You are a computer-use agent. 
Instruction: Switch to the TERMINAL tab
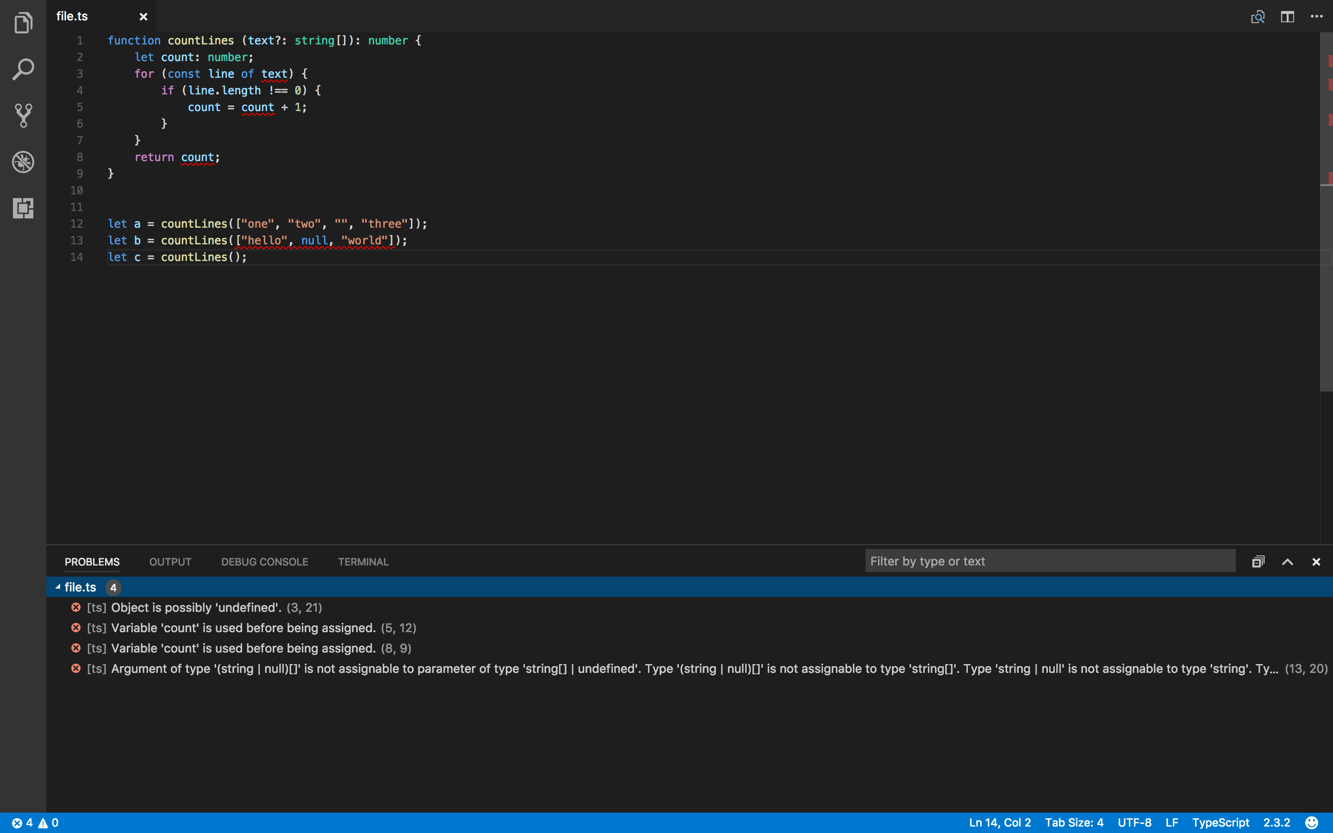click(363, 562)
